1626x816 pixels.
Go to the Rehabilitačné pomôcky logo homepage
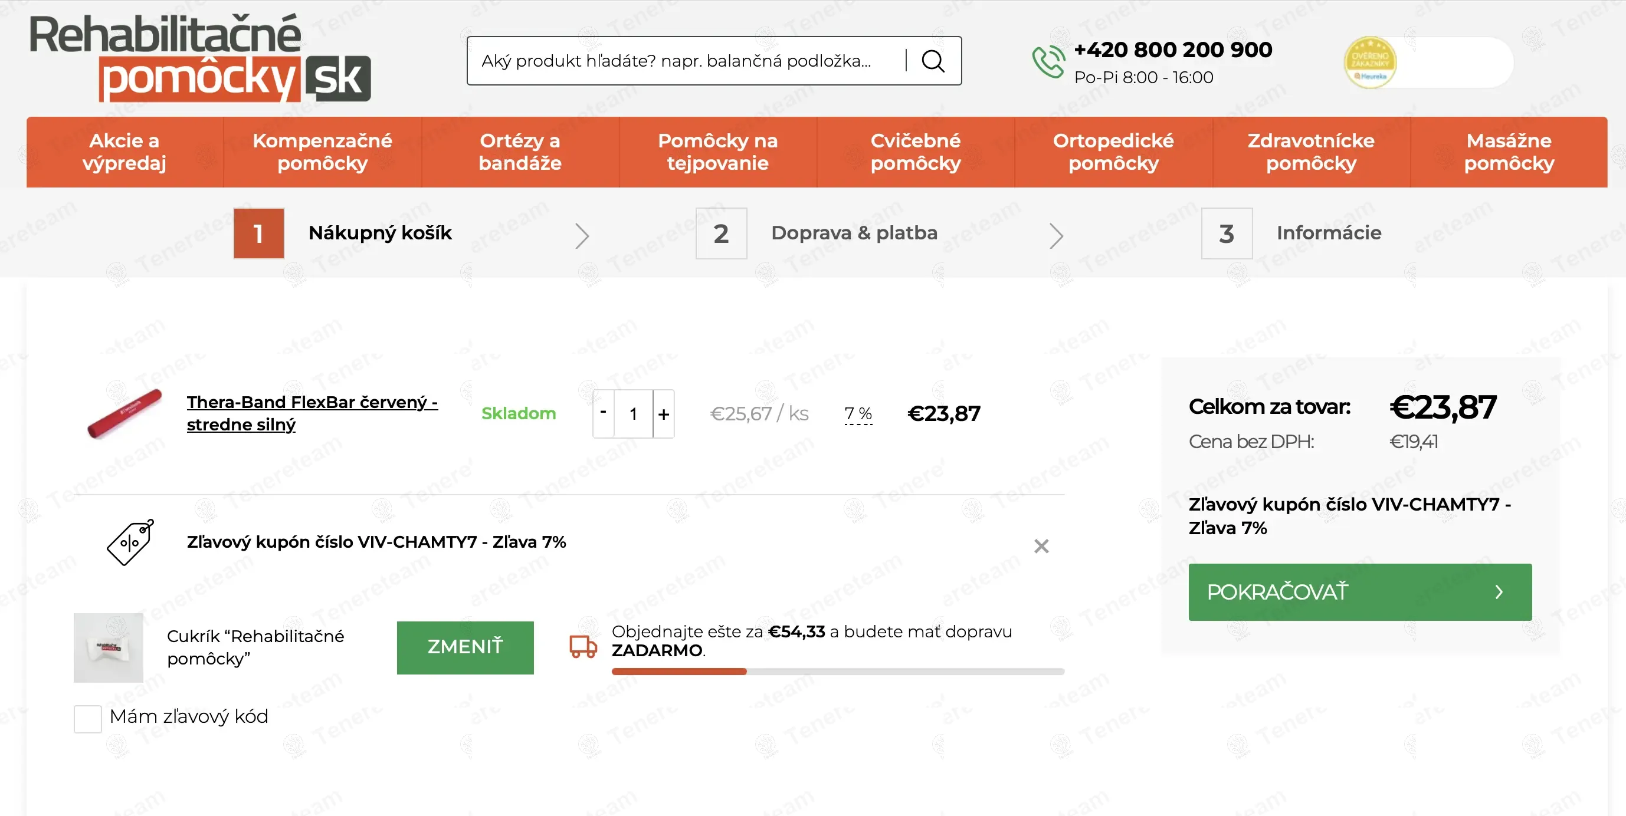(x=200, y=57)
